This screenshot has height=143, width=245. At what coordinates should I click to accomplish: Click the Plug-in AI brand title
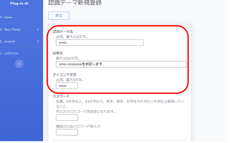19,3
